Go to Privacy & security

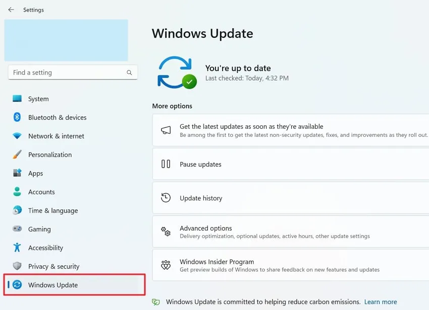(x=74, y=266)
